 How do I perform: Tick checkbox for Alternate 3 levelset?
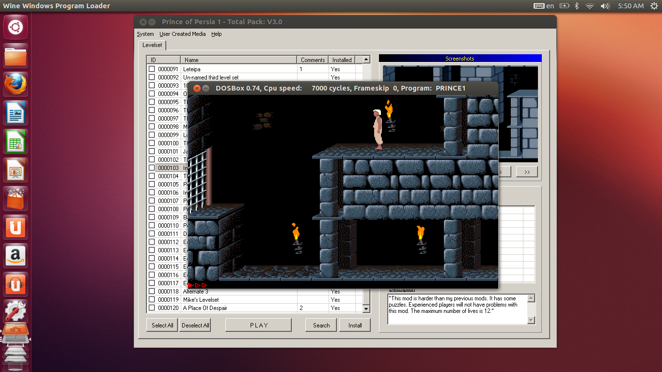(x=152, y=291)
